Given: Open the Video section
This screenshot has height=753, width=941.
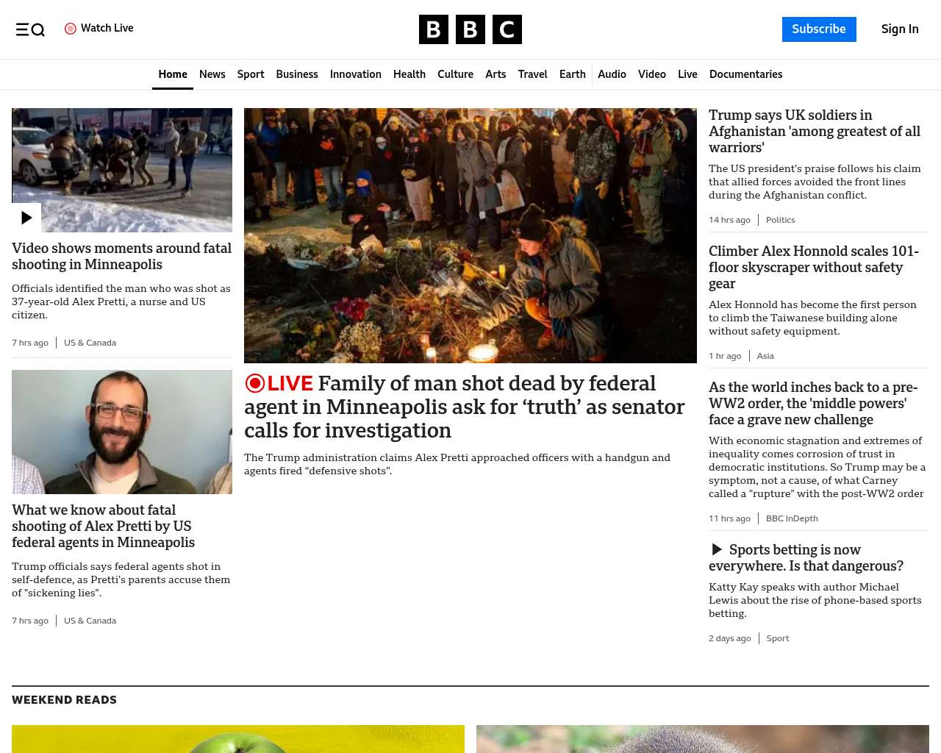Looking at the screenshot, I should [x=652, y=74].
